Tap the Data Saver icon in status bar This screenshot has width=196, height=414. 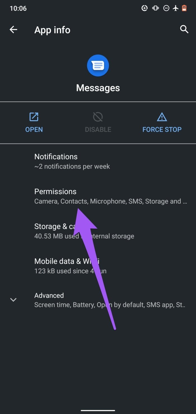[x=144, y=8]
